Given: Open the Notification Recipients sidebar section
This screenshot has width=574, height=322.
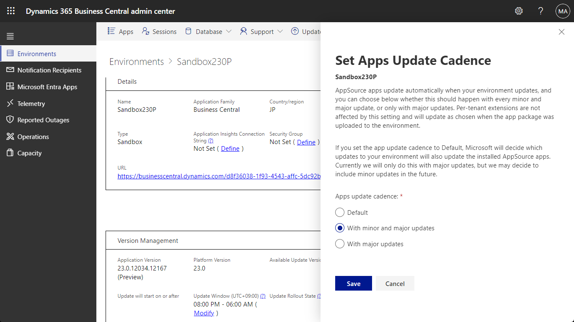Looking at the screenshot, I should click(49, 70).
